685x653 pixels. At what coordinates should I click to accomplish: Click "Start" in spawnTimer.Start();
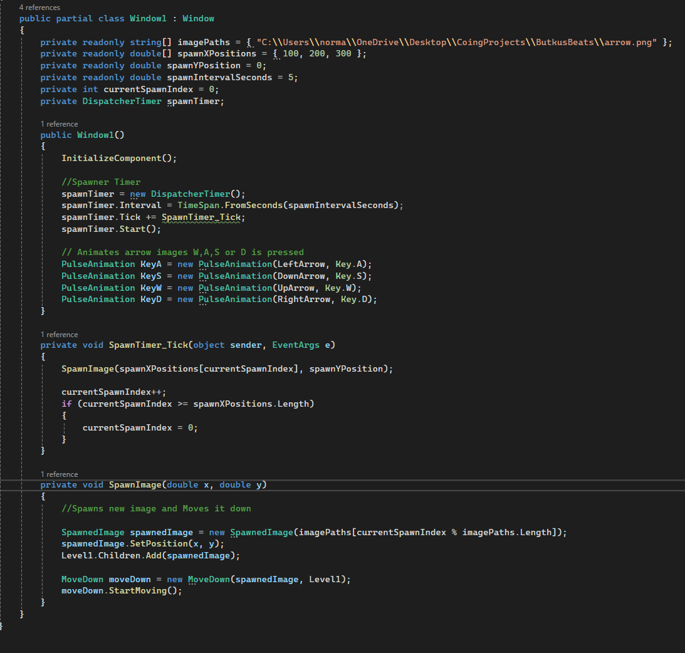pos(132,229)
